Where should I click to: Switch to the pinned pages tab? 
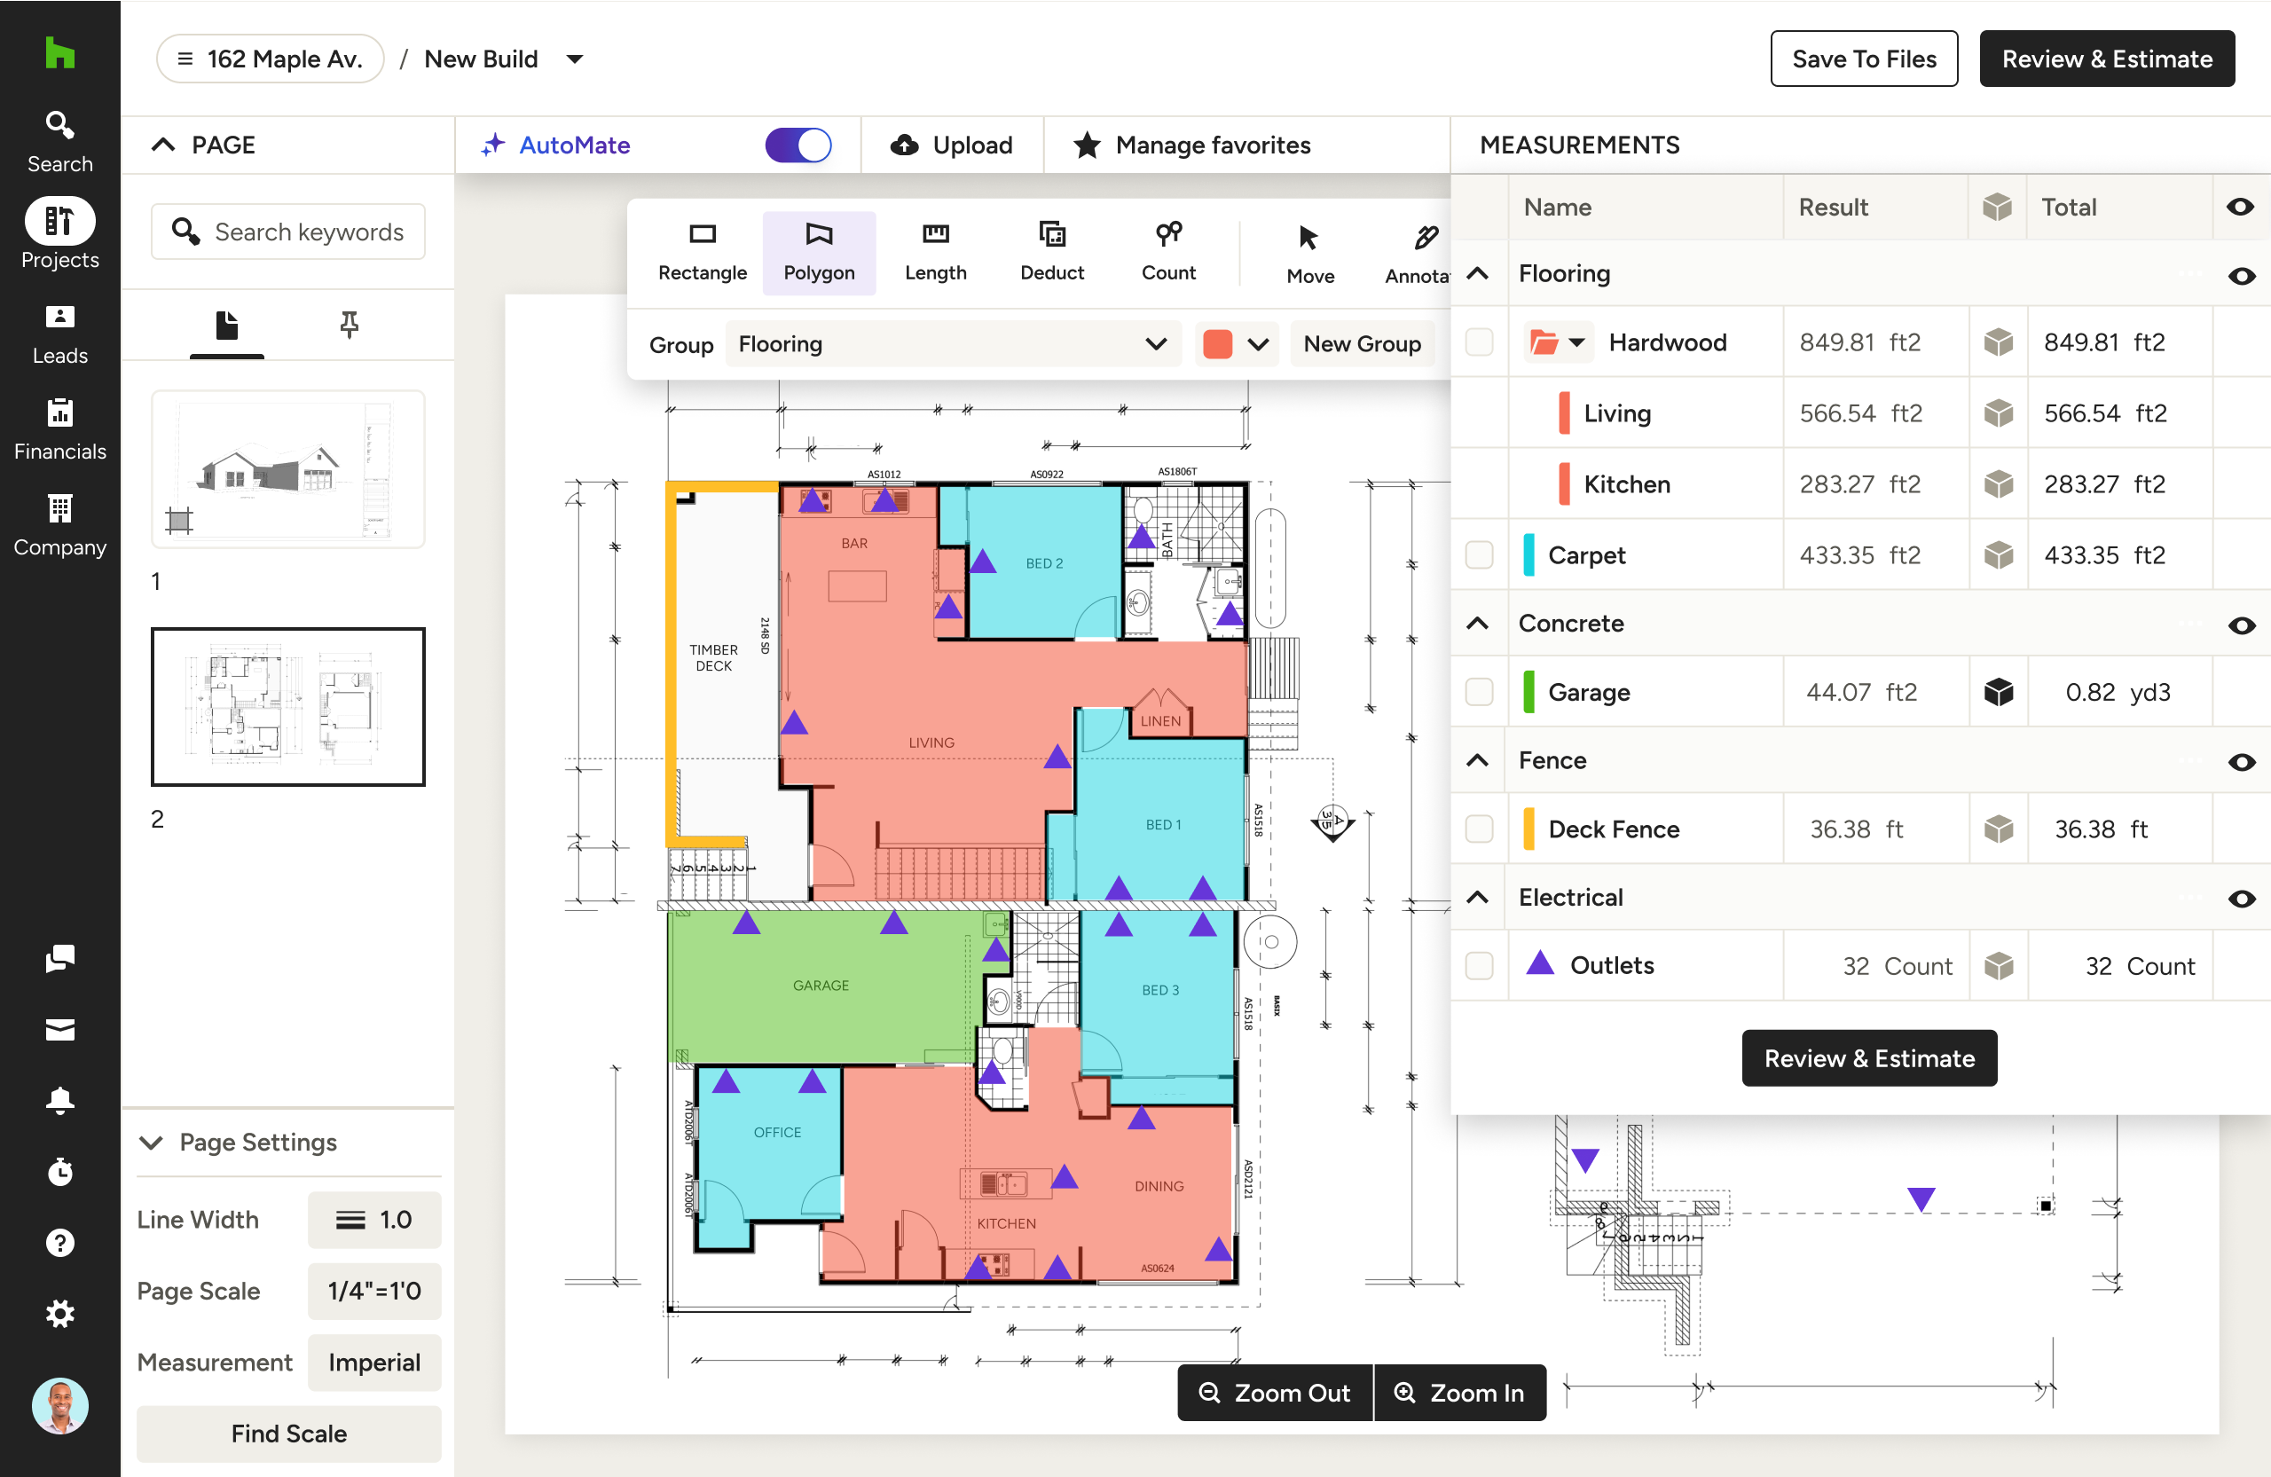(350, 326)
